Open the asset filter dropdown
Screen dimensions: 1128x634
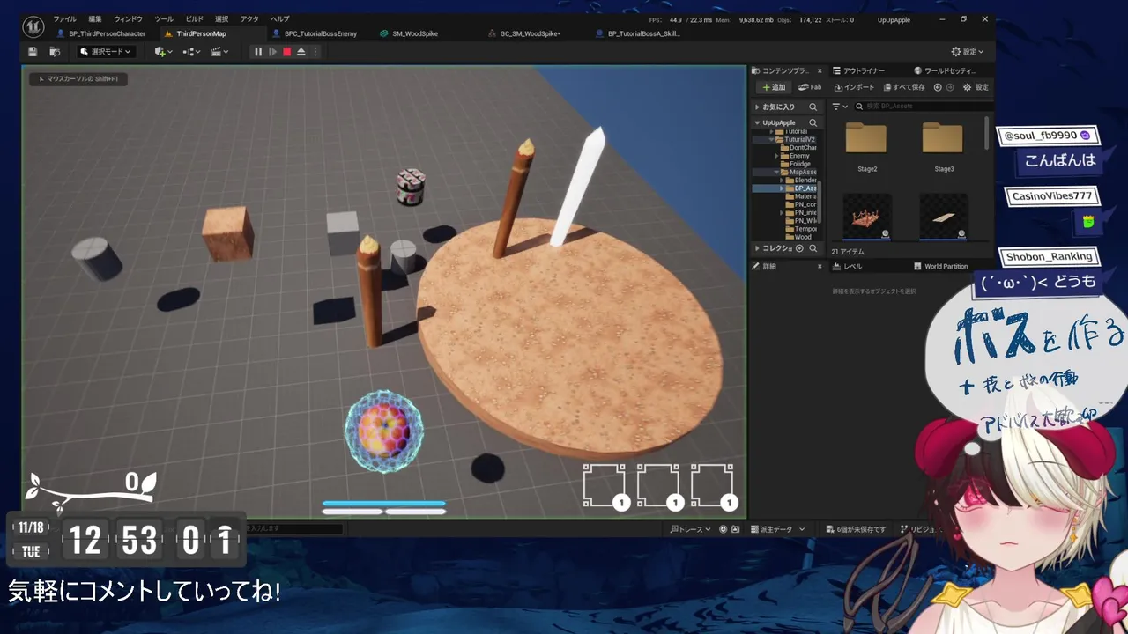839,107
